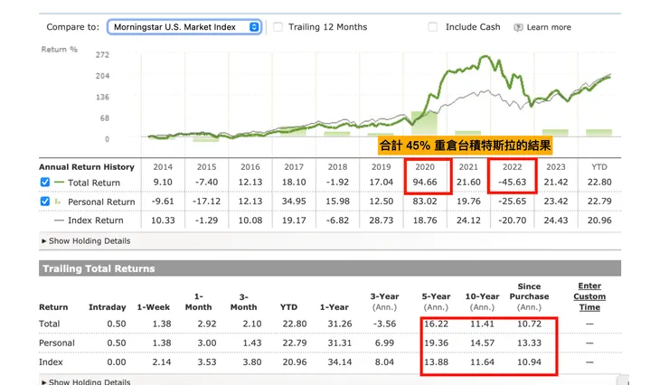Click the 10-Year (Ann.) column header
Viewport: 669px width, 385px height.
(482, 302)
